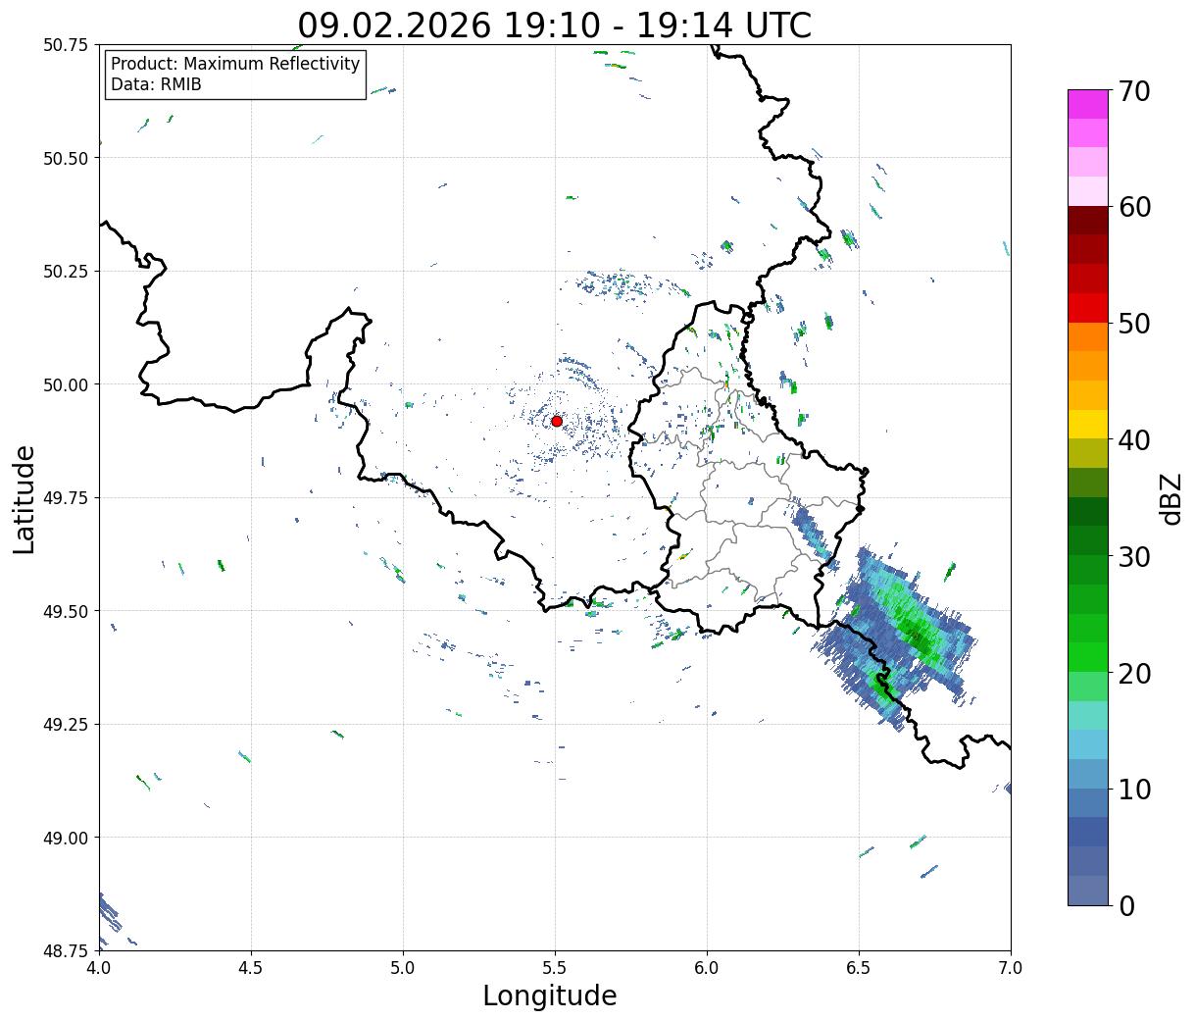Click colorbar tick label 30
This screenshot has height=1020, width=1195.
coord(1133,557)
